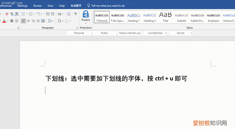Click the Shading paint bucket

[59, 21]
